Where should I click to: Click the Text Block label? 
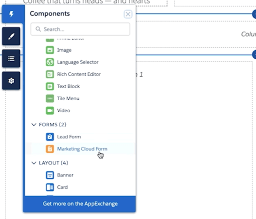[x=68, y=86]
